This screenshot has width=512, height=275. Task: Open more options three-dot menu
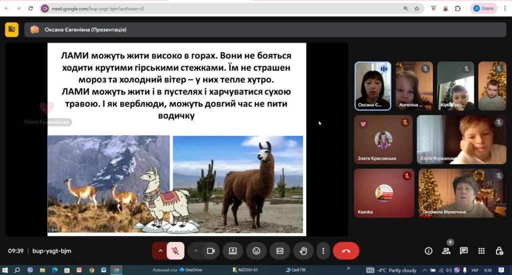tap(323, 251)
